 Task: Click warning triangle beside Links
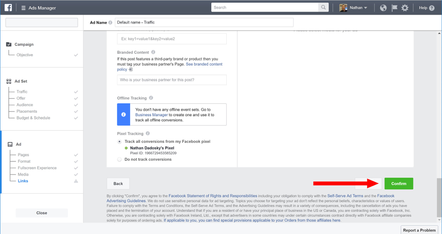coord(76,181)
